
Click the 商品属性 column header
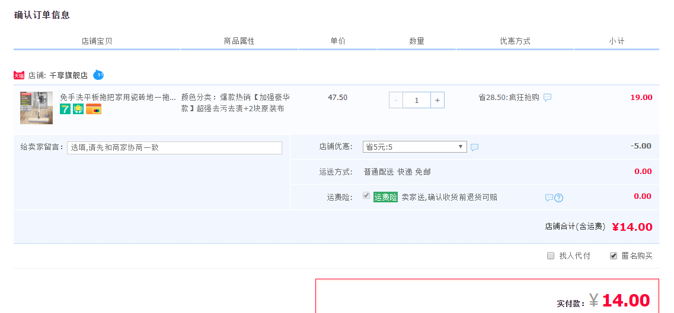(x=239, y=41)
